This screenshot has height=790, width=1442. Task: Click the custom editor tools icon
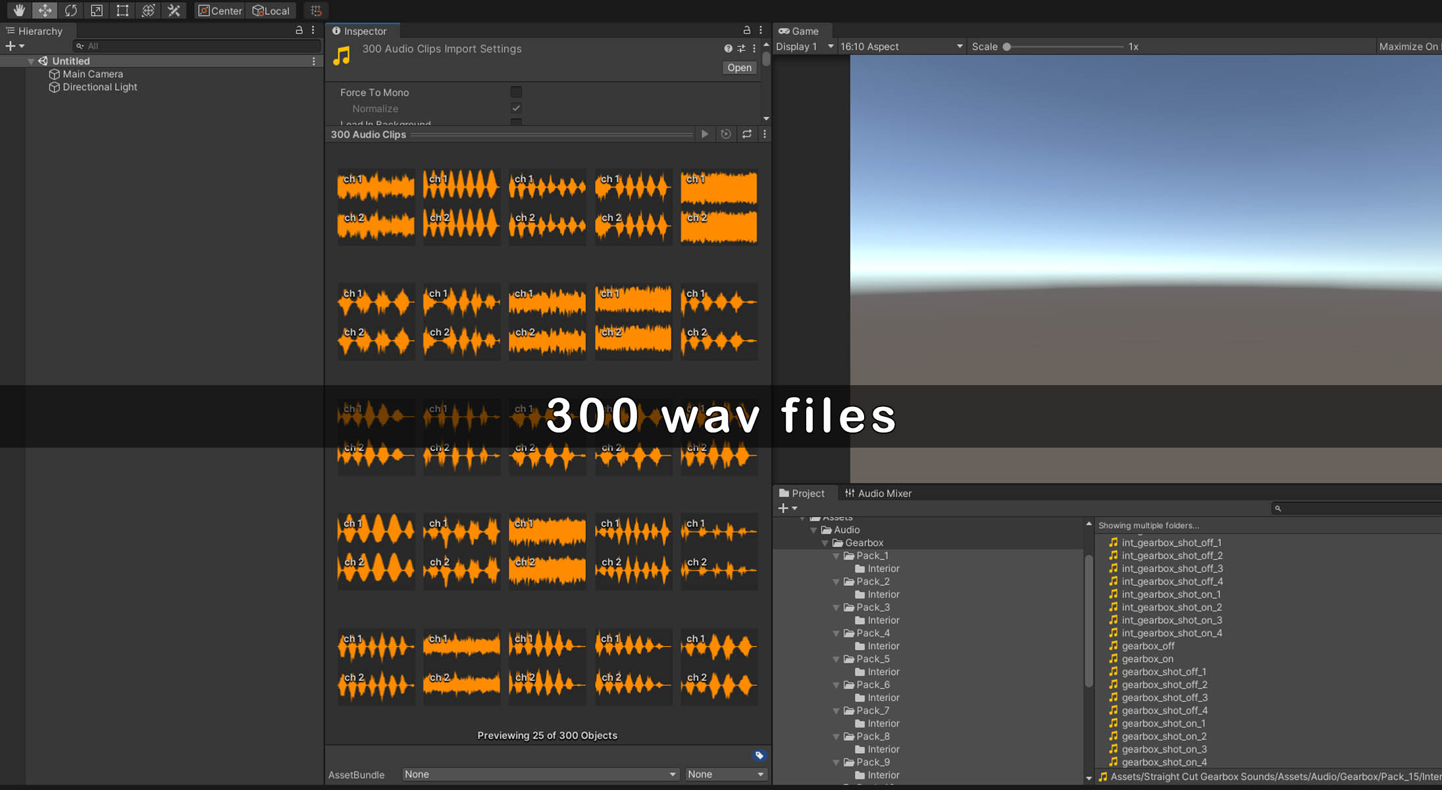(174, 11)
